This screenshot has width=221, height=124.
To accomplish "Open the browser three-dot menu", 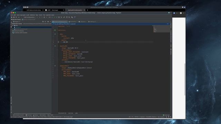I will [x=184, y=13].
